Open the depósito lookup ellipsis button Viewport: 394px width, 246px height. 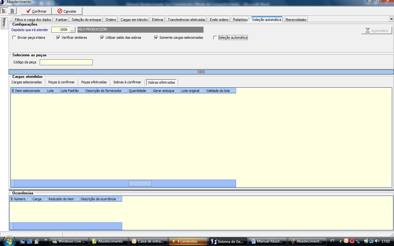point(73,30)
